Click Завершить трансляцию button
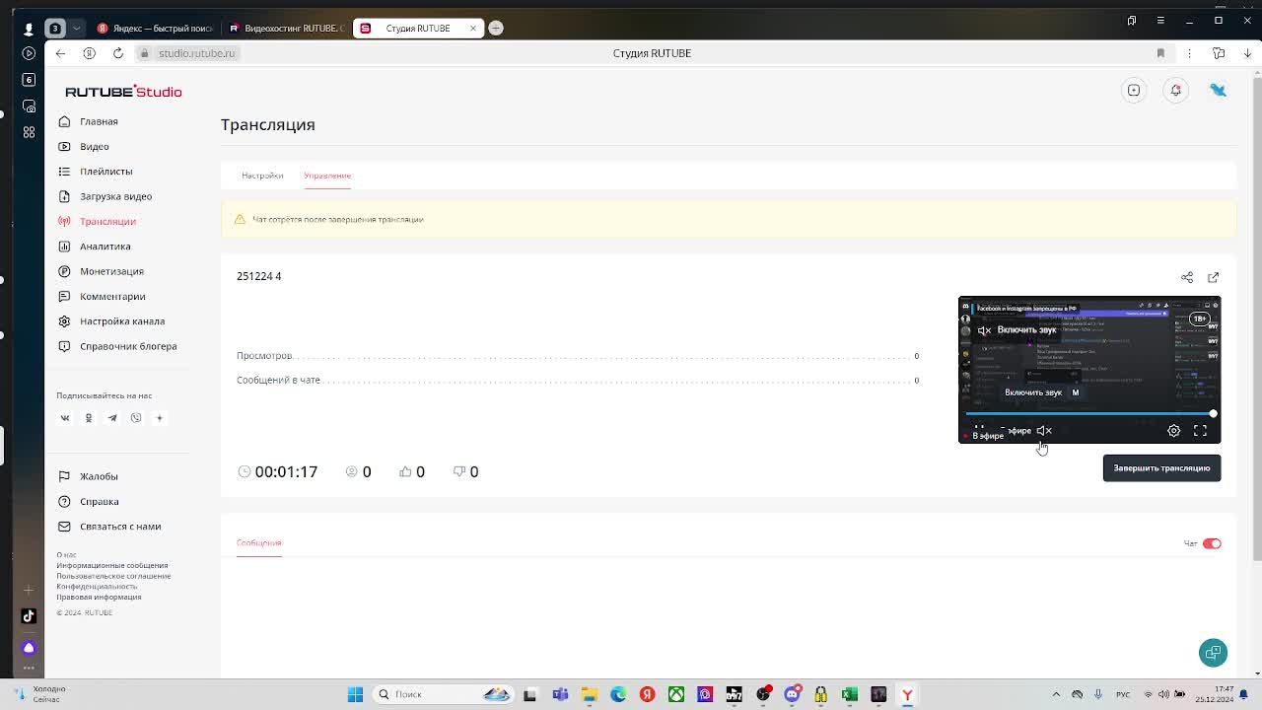Image resolution: width=1262 pixels, height=710 pixels. point(1161,468)
